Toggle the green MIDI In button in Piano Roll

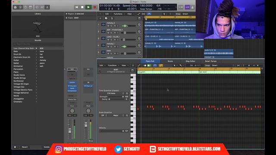[149, 65]
